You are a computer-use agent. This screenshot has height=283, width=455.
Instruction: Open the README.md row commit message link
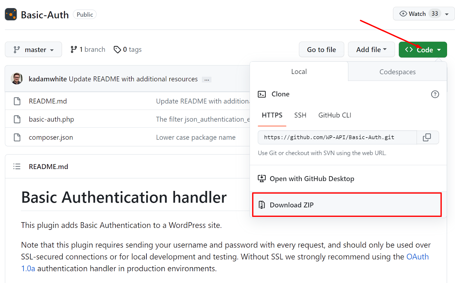(203, 101)
